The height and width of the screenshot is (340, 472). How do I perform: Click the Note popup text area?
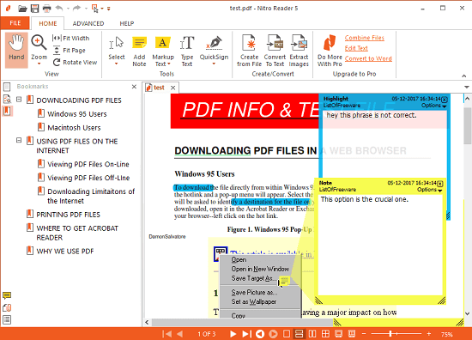click(x=380, y=245)
